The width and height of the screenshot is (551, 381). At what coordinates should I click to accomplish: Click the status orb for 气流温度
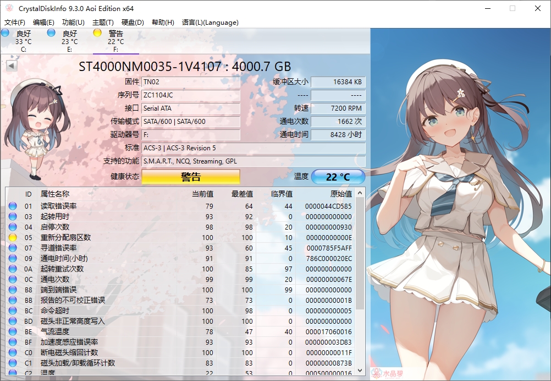pos(13,331)
